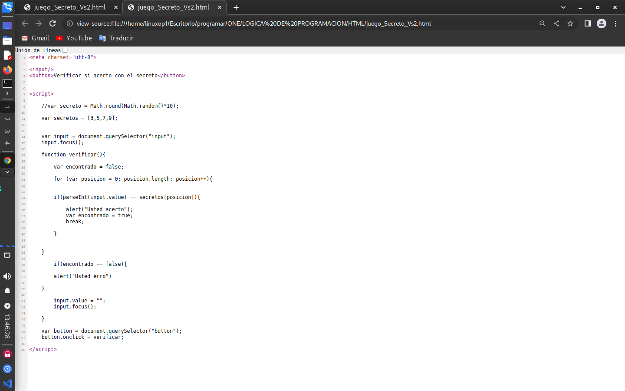Click the var encontrado = false; line
Image resolution: width=625 pixels, height=391 pixels.
[89, 167]
